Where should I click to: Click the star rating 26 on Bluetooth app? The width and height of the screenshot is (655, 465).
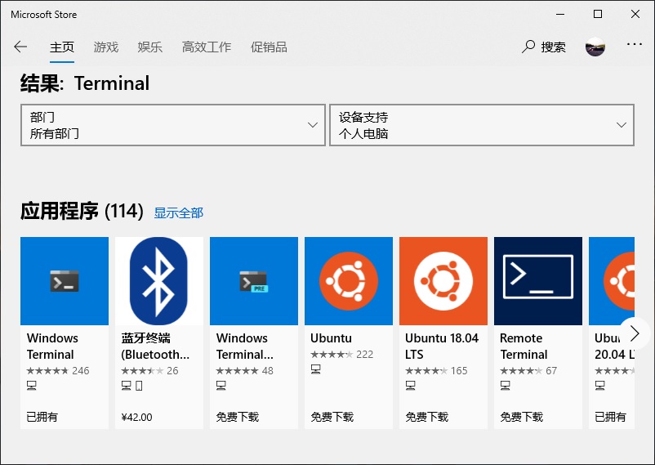click(149, 370)
